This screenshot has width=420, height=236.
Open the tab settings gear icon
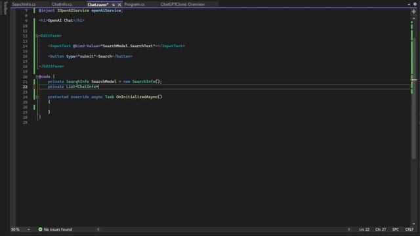point(415,5)
